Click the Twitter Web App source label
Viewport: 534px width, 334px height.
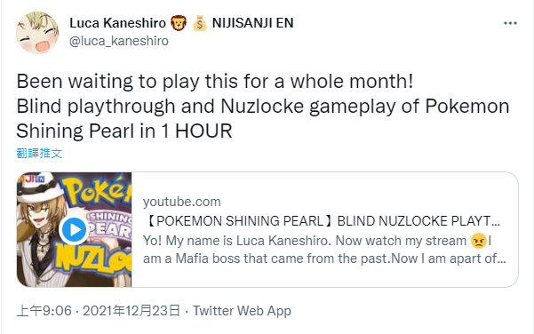tap(243, 311)
